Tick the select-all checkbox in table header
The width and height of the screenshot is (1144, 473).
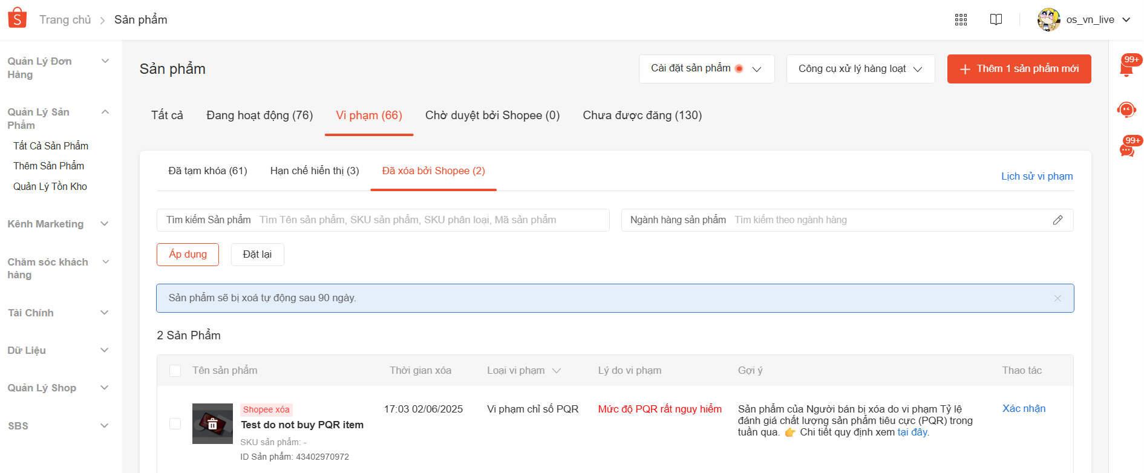click(175, 371)
